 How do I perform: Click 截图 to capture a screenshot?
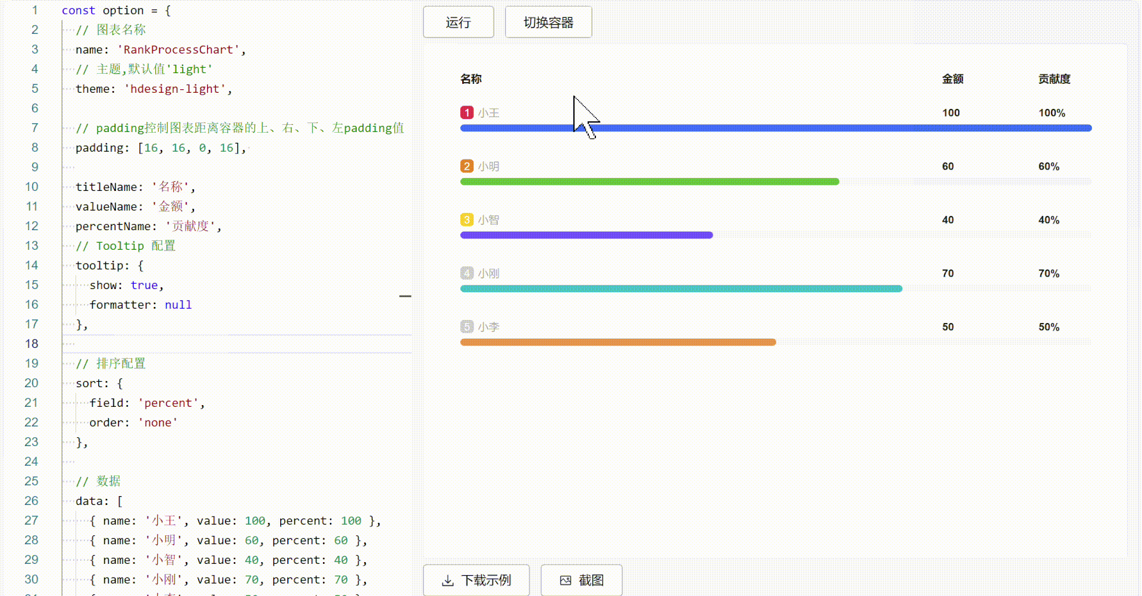(582, 580)
